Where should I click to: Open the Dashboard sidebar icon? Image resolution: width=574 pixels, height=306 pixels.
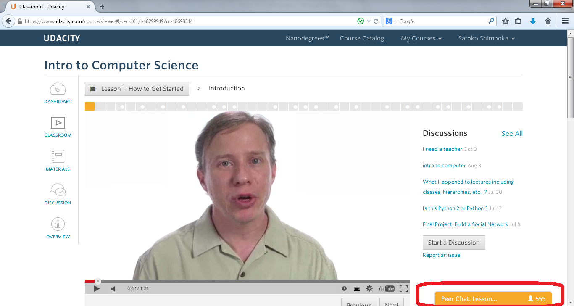tap(58, 93)
